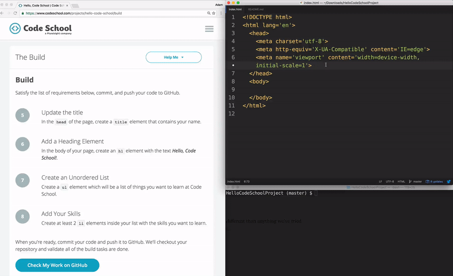The width and height of the screenshot is (453, 276).
Task: Click the secure padlock icon
Action: pyautogui.click(x=23, y=13)
